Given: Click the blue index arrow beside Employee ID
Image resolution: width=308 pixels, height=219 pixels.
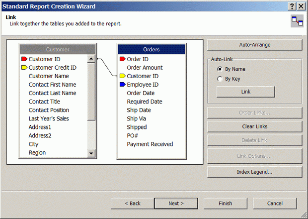Looking at the screenshot, I should pos(123,85).
